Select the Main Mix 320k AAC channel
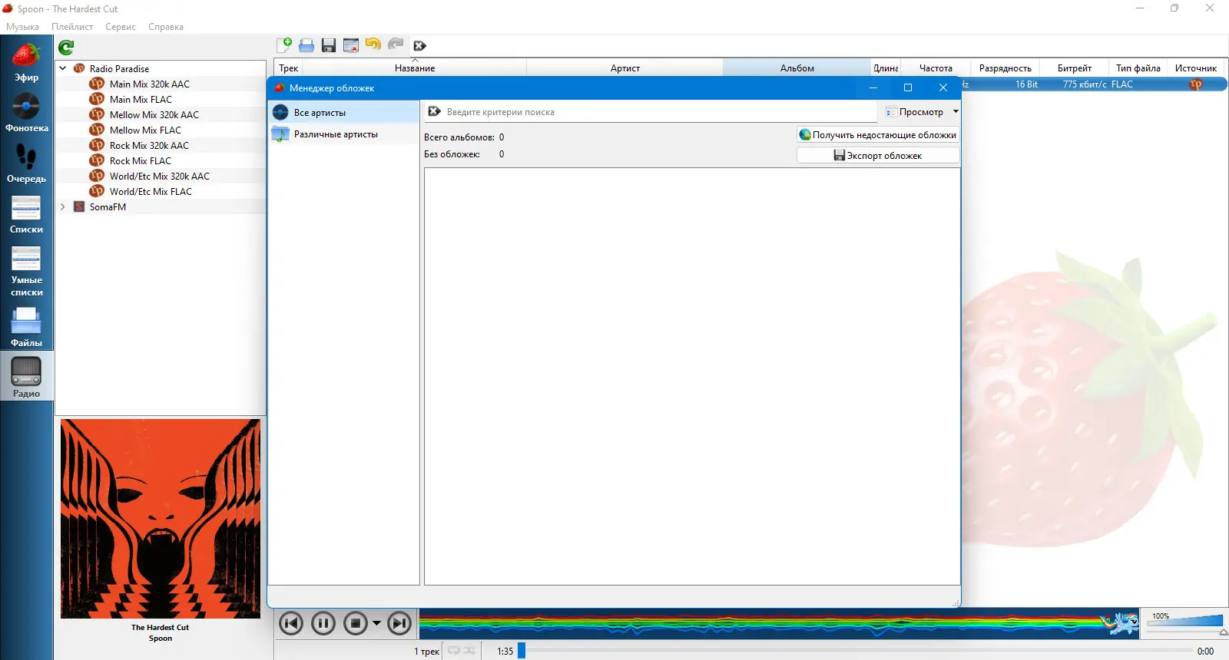 150,84
